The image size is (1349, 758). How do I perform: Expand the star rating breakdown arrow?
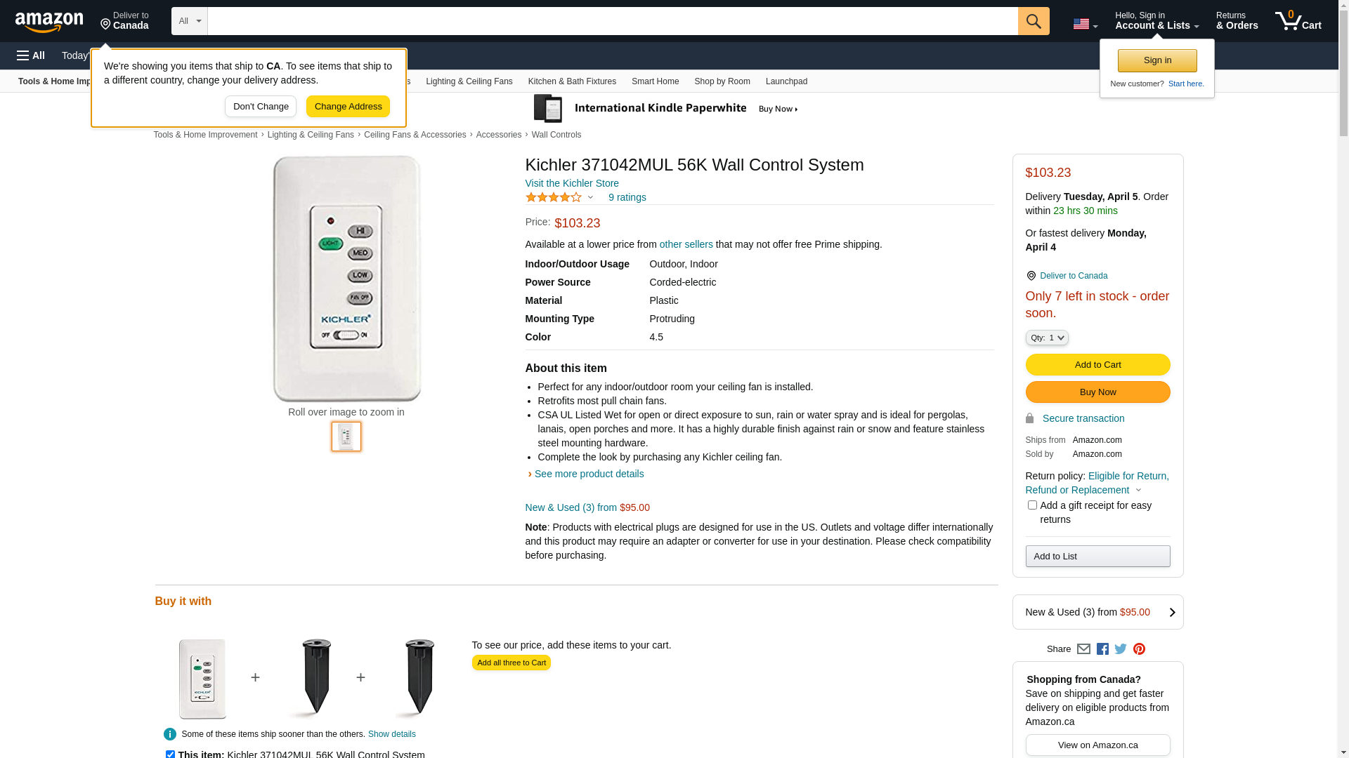pos(590,197)
